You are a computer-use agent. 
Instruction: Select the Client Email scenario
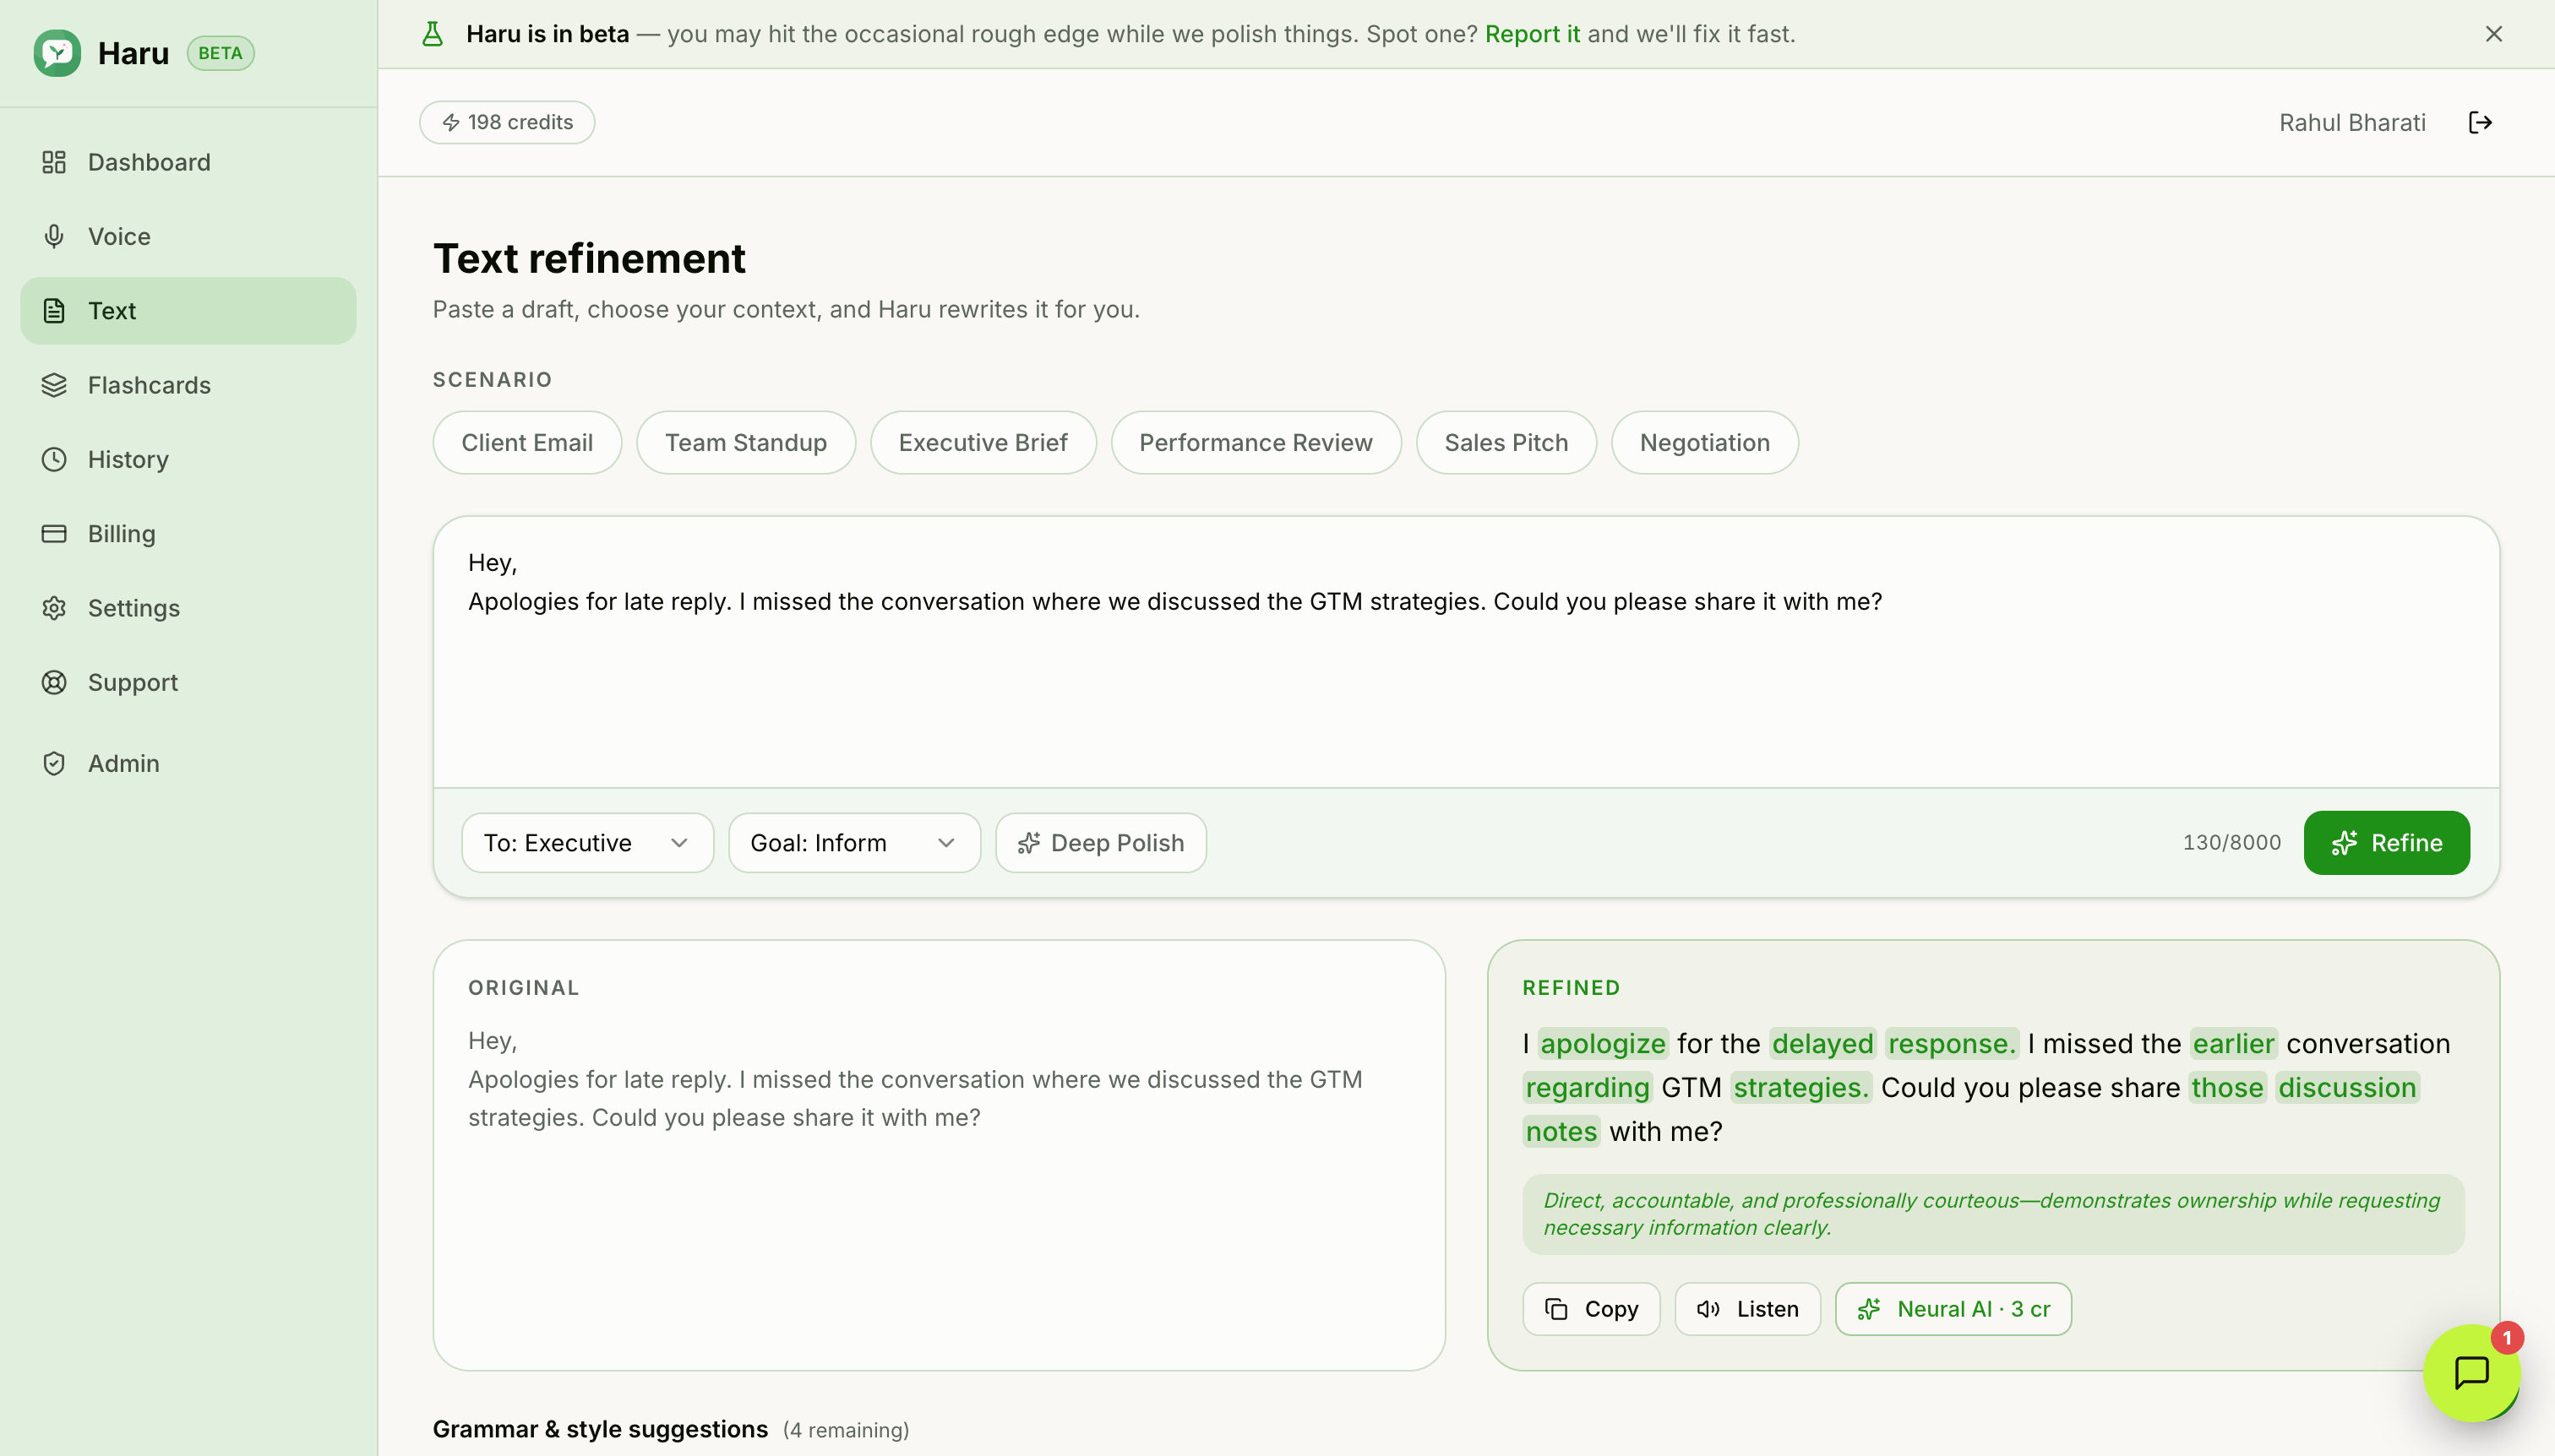click(x=527, y=442)
